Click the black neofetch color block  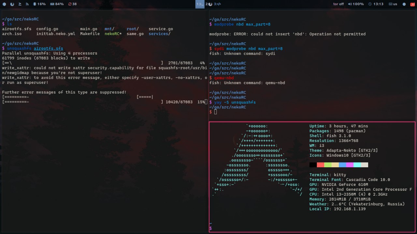(x=313, y=165)
